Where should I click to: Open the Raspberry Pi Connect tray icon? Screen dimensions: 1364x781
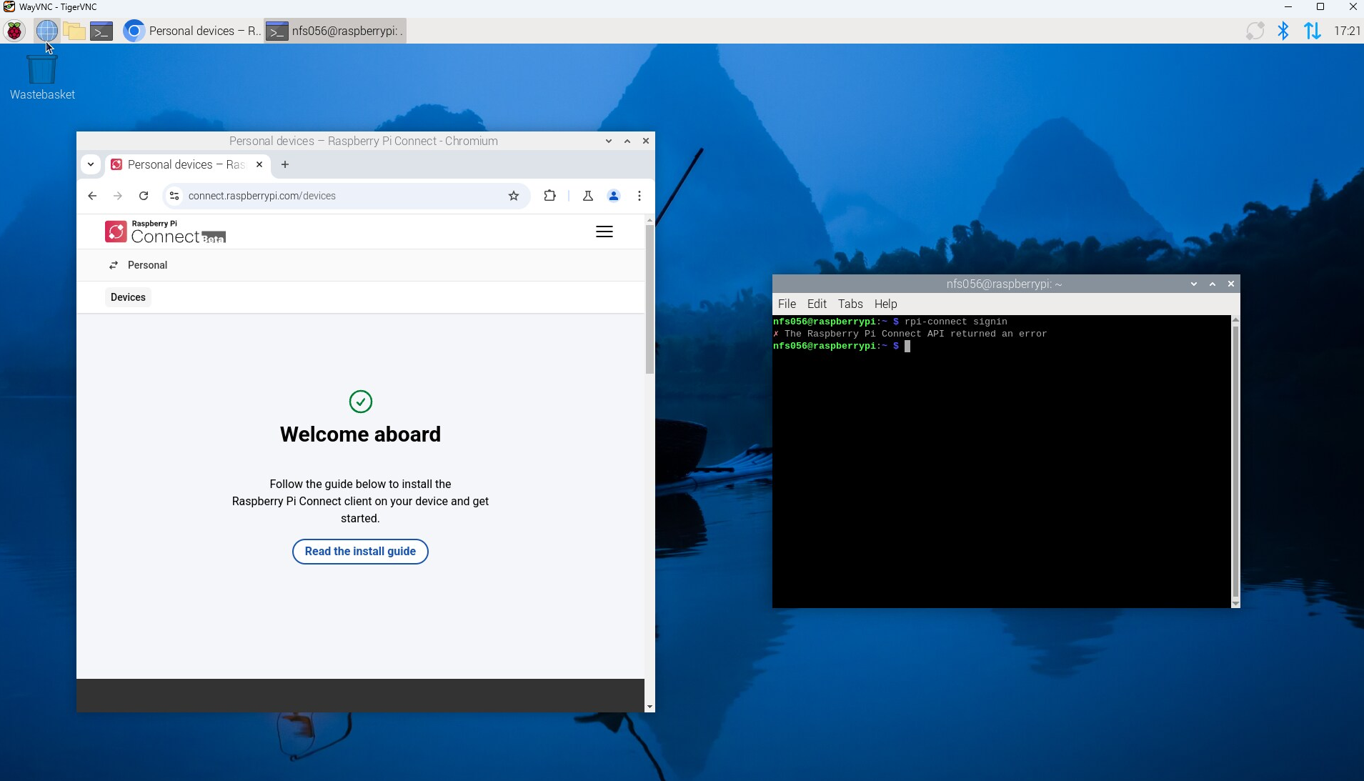(1255, 31)
